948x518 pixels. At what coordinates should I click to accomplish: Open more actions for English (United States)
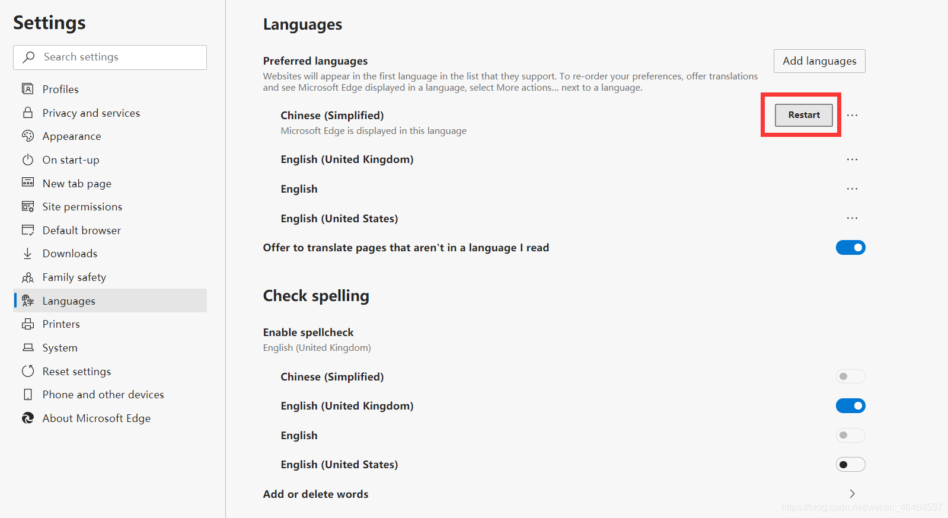(x=852, y=218)
